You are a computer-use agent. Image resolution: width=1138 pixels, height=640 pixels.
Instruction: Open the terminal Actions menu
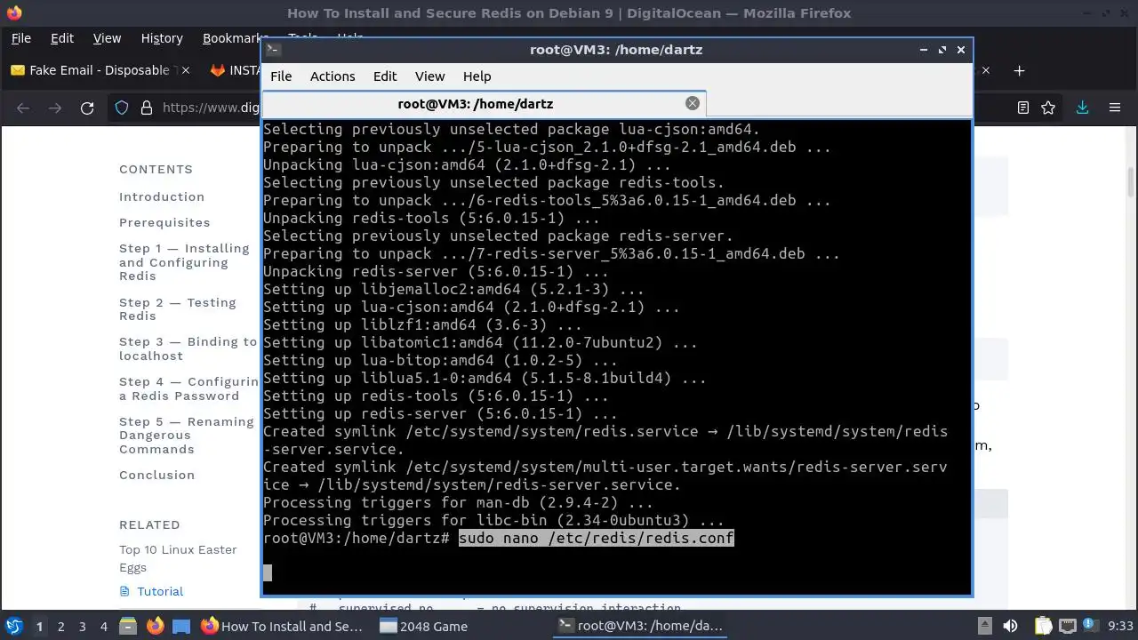click(x=333, y=76)
